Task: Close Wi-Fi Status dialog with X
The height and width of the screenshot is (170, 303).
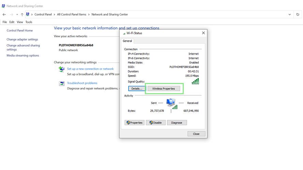Action: [x=203, y=33]
